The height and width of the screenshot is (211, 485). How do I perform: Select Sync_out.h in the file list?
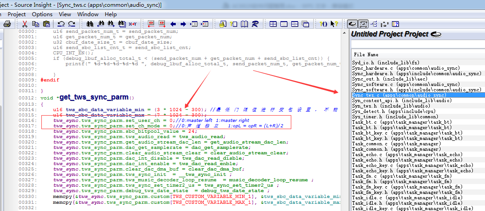(389, 79)
